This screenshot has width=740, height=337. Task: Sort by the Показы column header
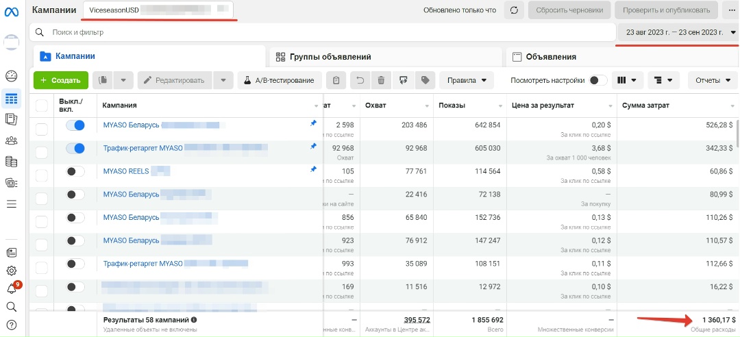(x=452, y=105)
